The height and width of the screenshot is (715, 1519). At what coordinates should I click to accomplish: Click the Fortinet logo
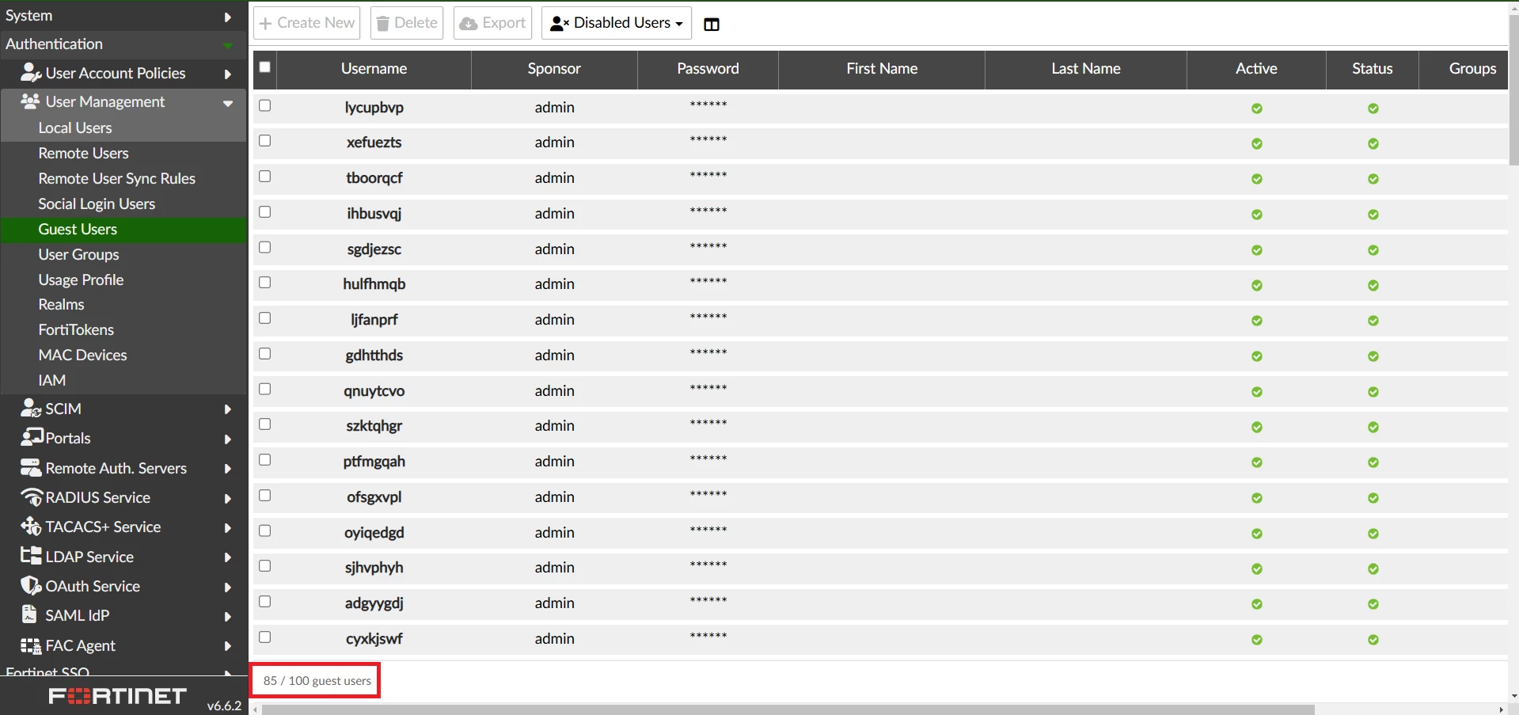(118, 696)
